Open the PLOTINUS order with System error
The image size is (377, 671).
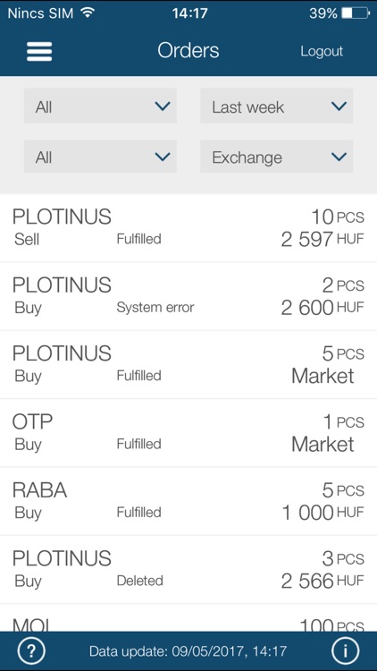click(x=188, y=296)
